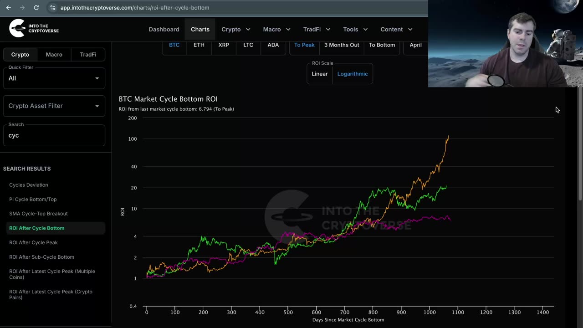Select the LTC coin toggle

pyautogui.click(x=248, y=45)
